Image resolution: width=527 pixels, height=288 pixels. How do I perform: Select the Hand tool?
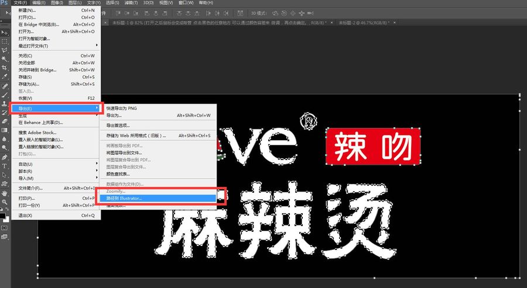(4, 193)
